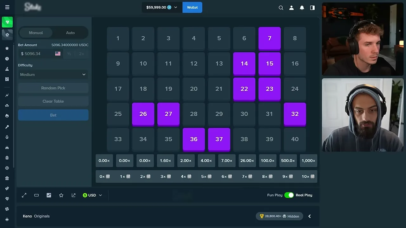Screen dimensions: 406x228
Task: Open the user profile icon
Action: coord(291,8)
